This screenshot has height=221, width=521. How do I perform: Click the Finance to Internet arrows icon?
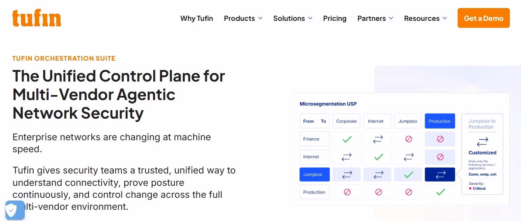coord(378,139)
